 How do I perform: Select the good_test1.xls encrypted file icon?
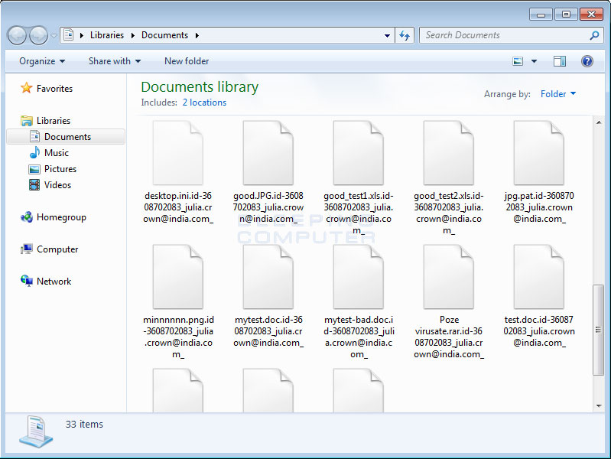point(359,153)
